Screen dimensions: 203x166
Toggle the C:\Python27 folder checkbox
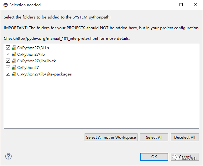tap(8, 67)
